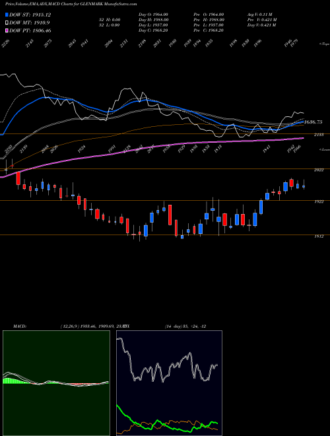Viewport: 330px width, 436px height.
Task: Click the 1841 low value label
Action: point(267,149)
